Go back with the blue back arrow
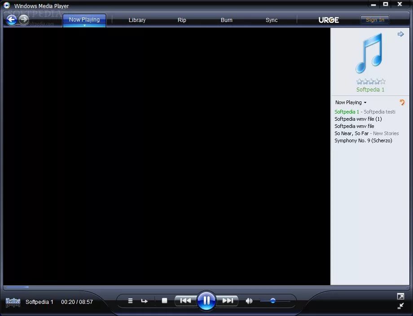Image resolution: width=413 pixels, height=316 pixels. click(12, 20)
